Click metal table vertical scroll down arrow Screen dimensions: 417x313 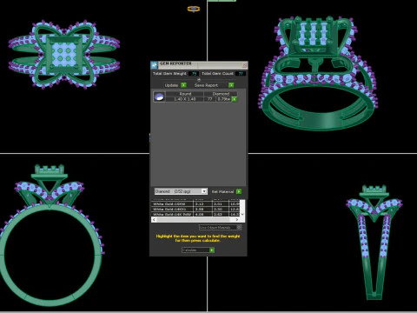pos(242,214)
